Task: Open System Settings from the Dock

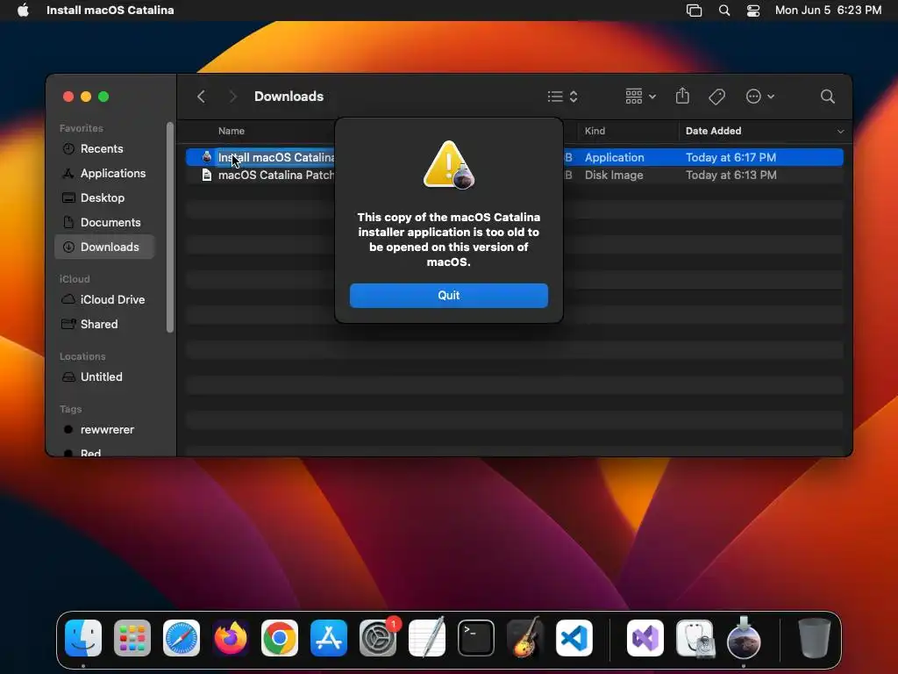Action: (378, 638)
